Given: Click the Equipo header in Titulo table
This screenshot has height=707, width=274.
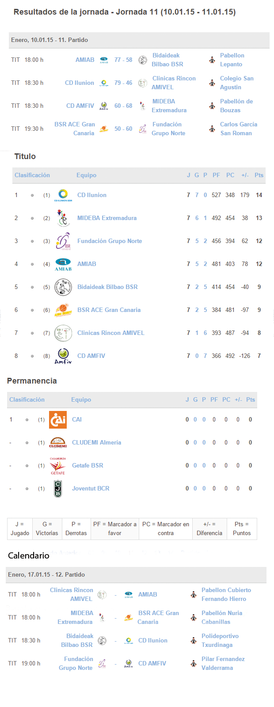Looking at the screenshot, I should pos(86,175).
